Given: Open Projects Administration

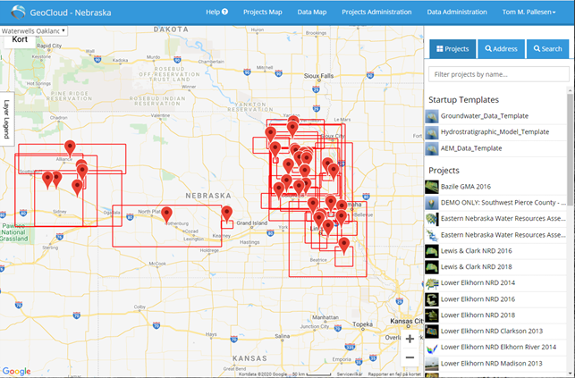Looking at the screenshot, I should coord(376,13).
